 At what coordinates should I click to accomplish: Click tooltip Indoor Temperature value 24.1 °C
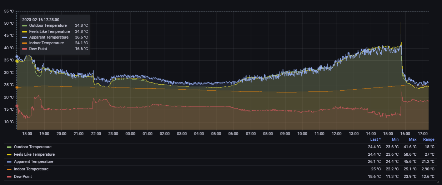[81, 43]
